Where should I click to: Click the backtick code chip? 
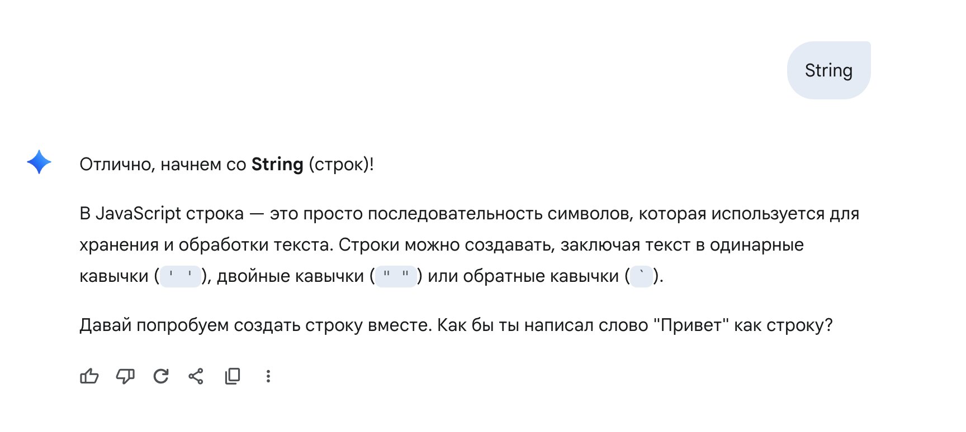pyautogui.click(x=642, y=276)
